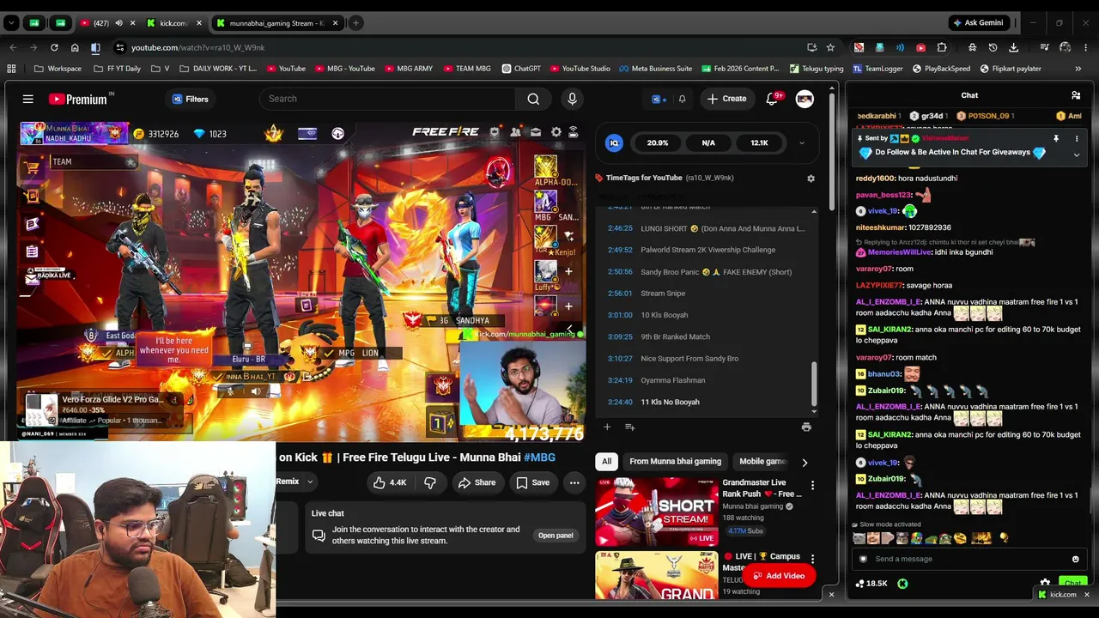Focus the YouTube search field

[387, 99]
